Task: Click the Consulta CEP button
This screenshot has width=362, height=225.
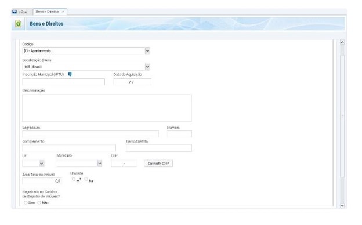Action: 158,164
